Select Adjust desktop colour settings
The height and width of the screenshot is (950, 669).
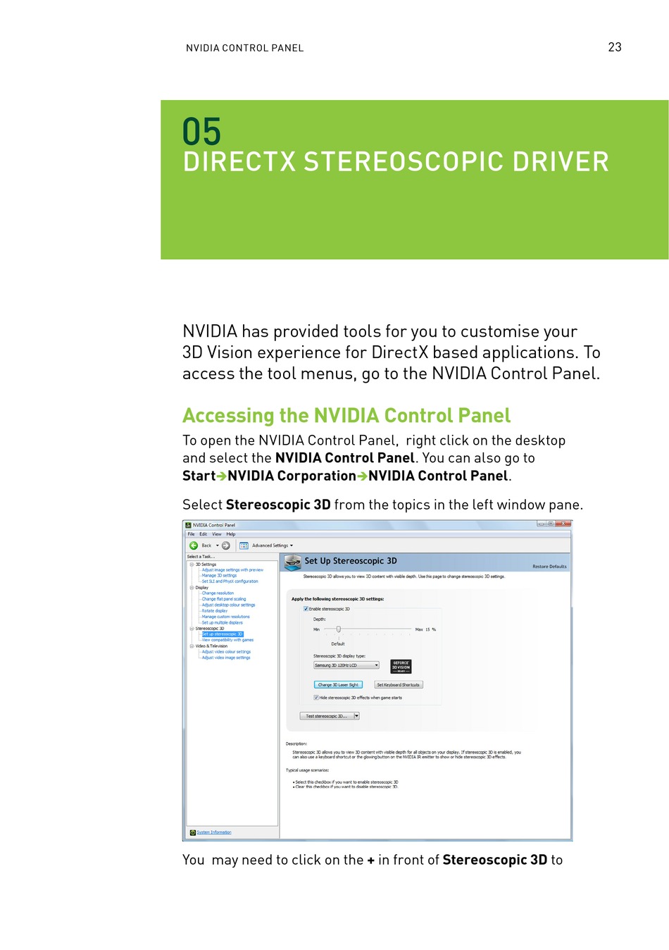[x=229, y=605]
